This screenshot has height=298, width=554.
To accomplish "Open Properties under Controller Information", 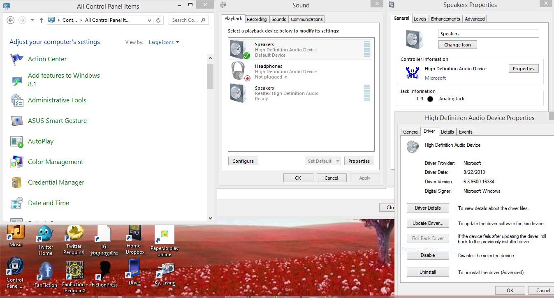I will pyautogui.click(x=524, y=69).
